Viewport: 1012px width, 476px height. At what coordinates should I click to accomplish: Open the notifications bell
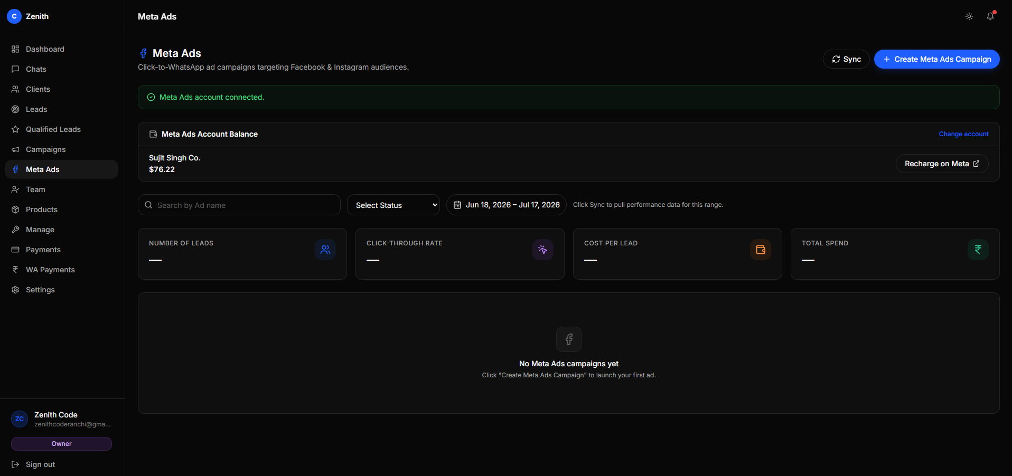(990, 16)
